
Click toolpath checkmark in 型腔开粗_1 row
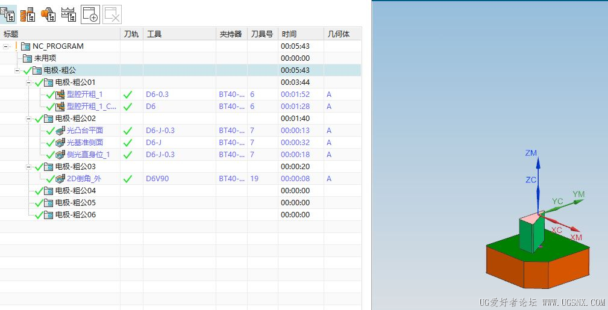click(x=128, y=95)
